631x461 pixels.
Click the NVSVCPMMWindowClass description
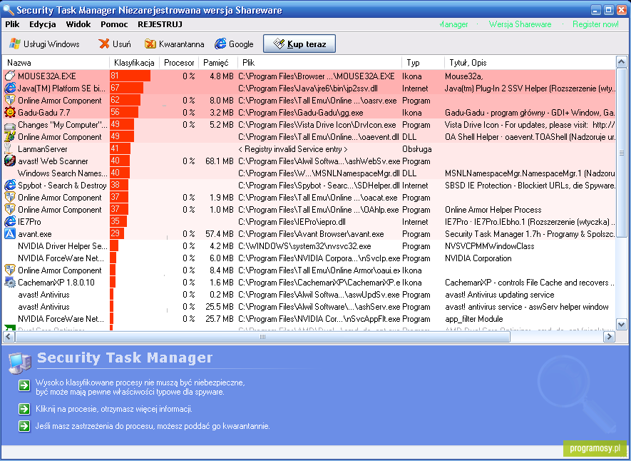489,246
